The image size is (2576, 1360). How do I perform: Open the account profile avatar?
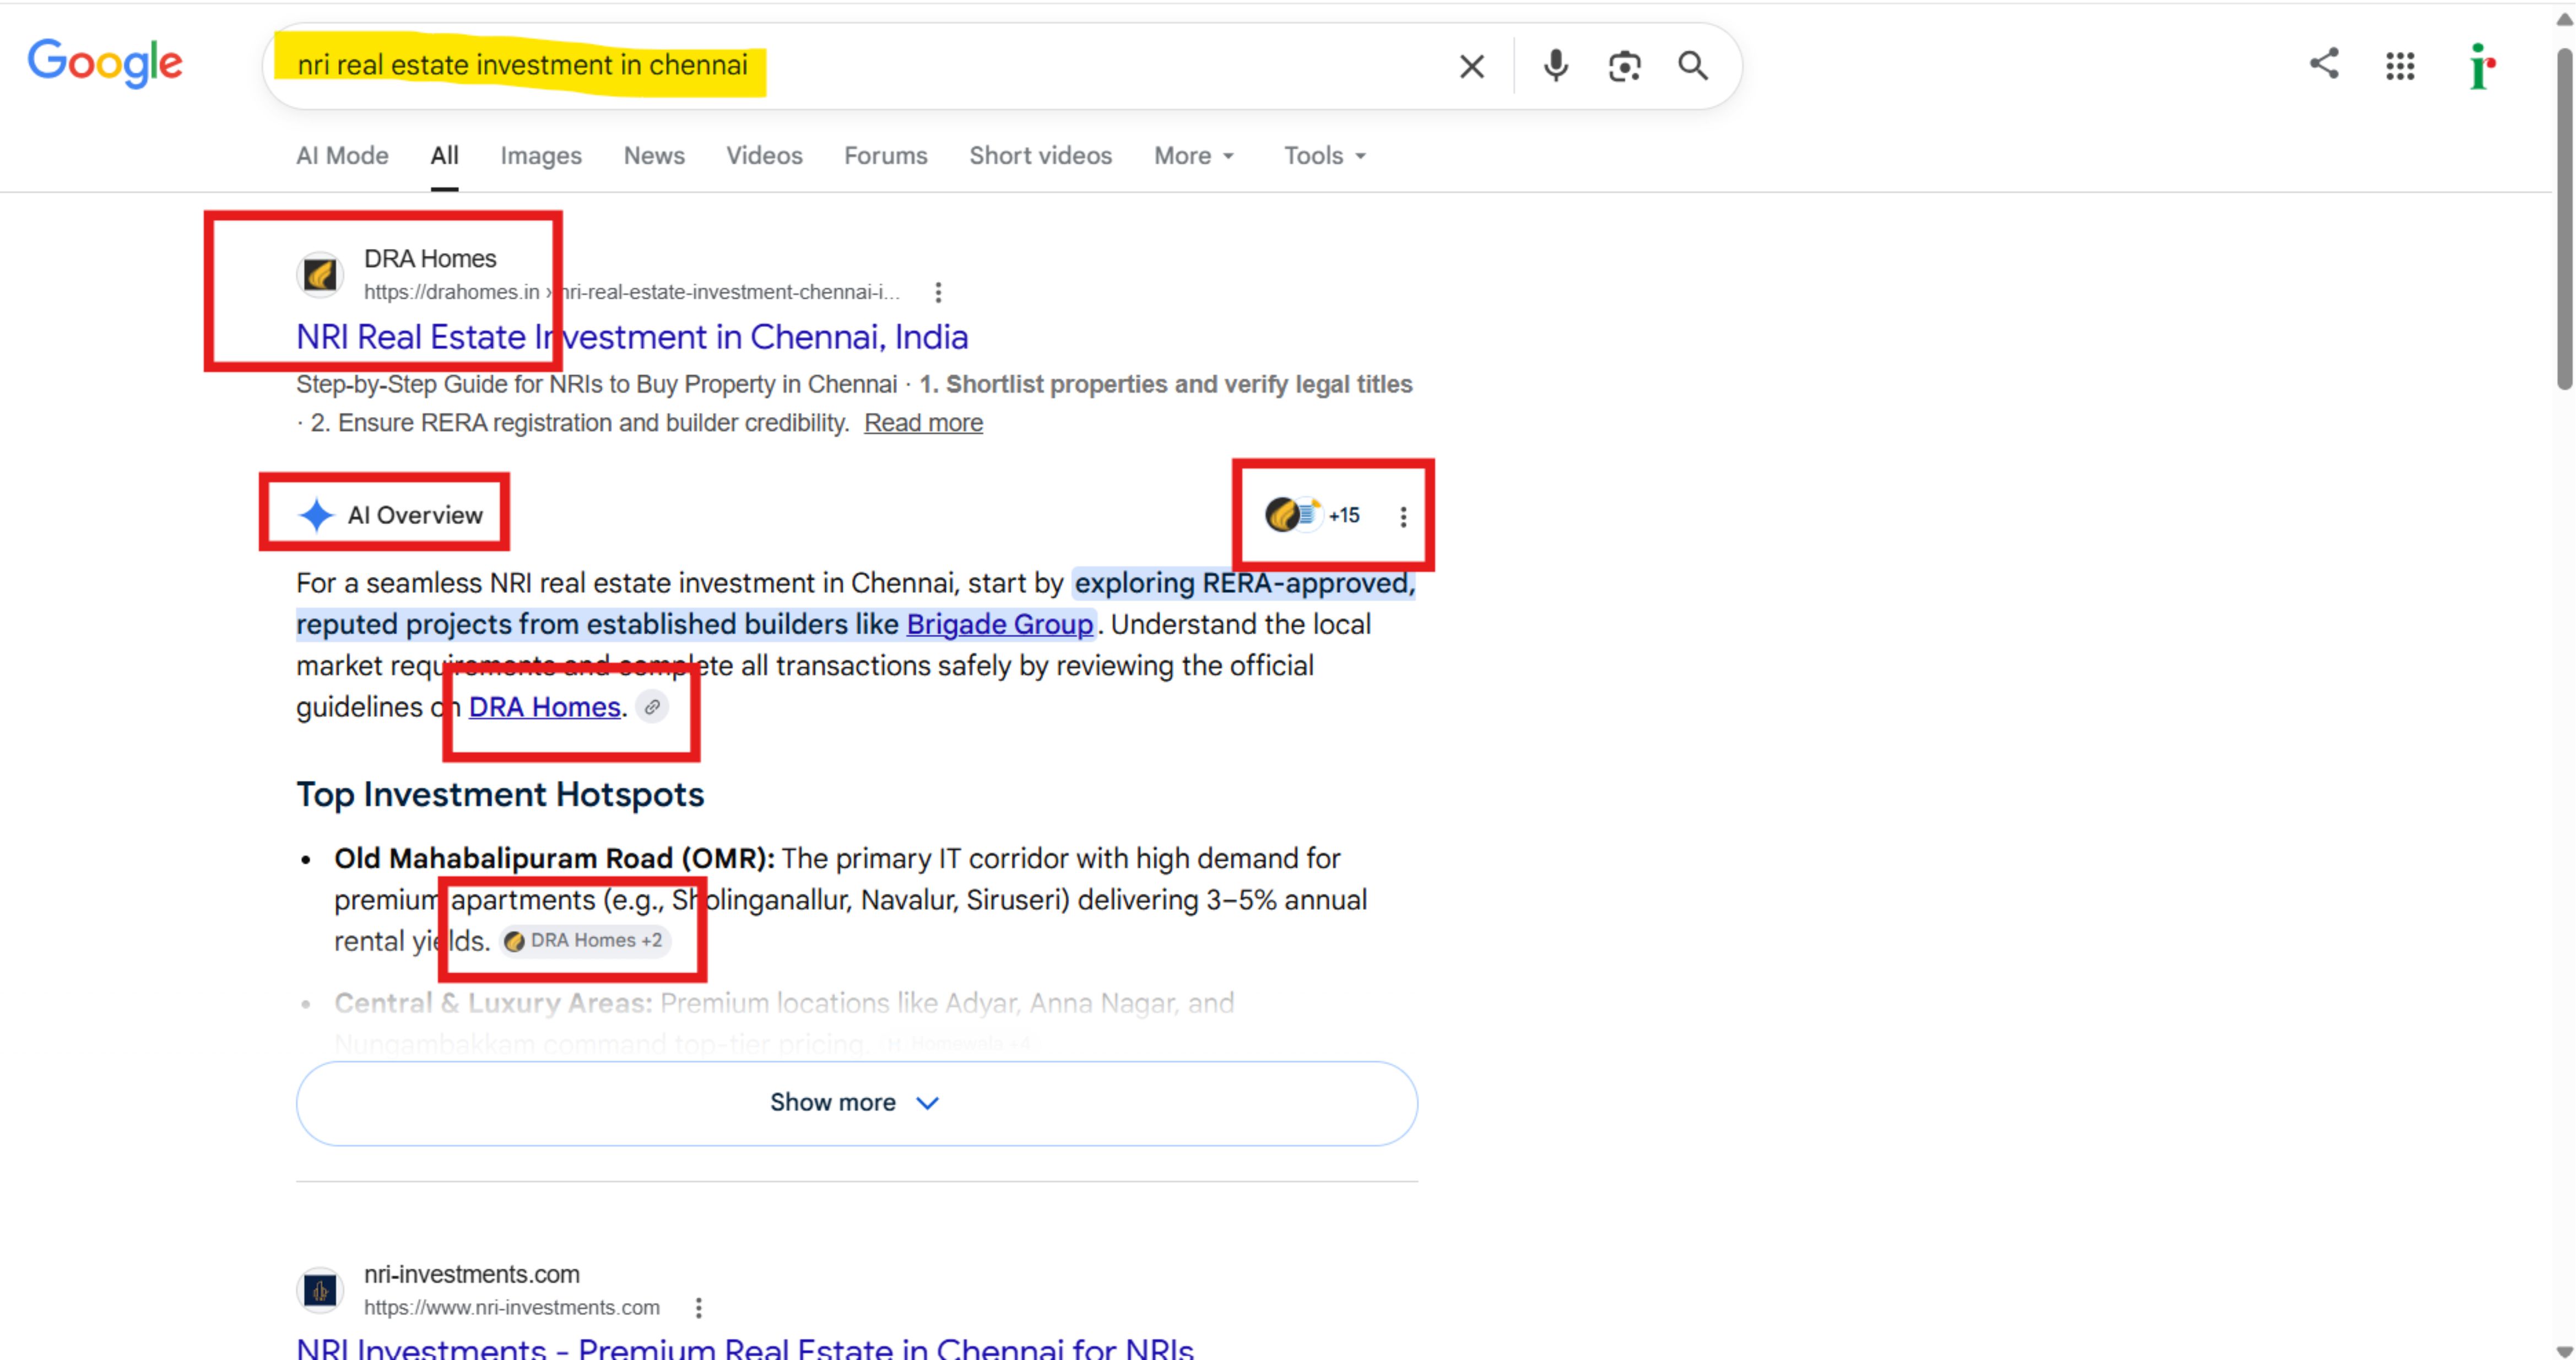pos(2481,66)
